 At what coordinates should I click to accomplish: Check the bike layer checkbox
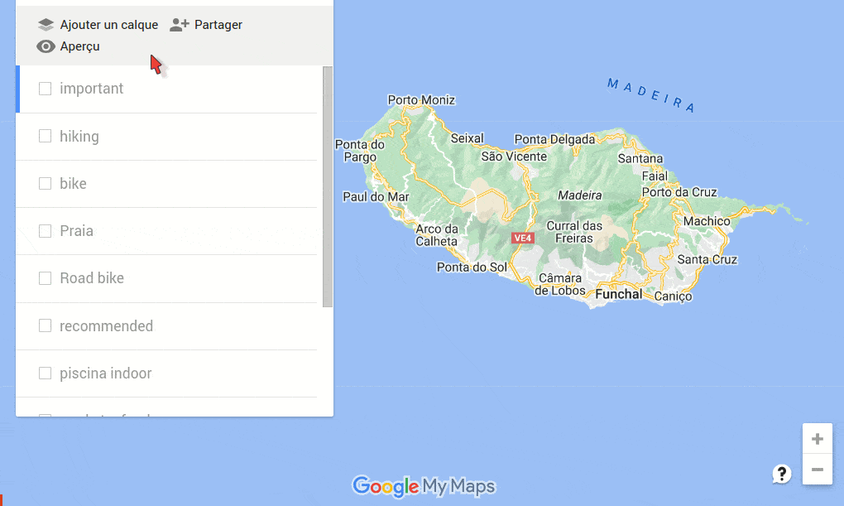(46, 183)
